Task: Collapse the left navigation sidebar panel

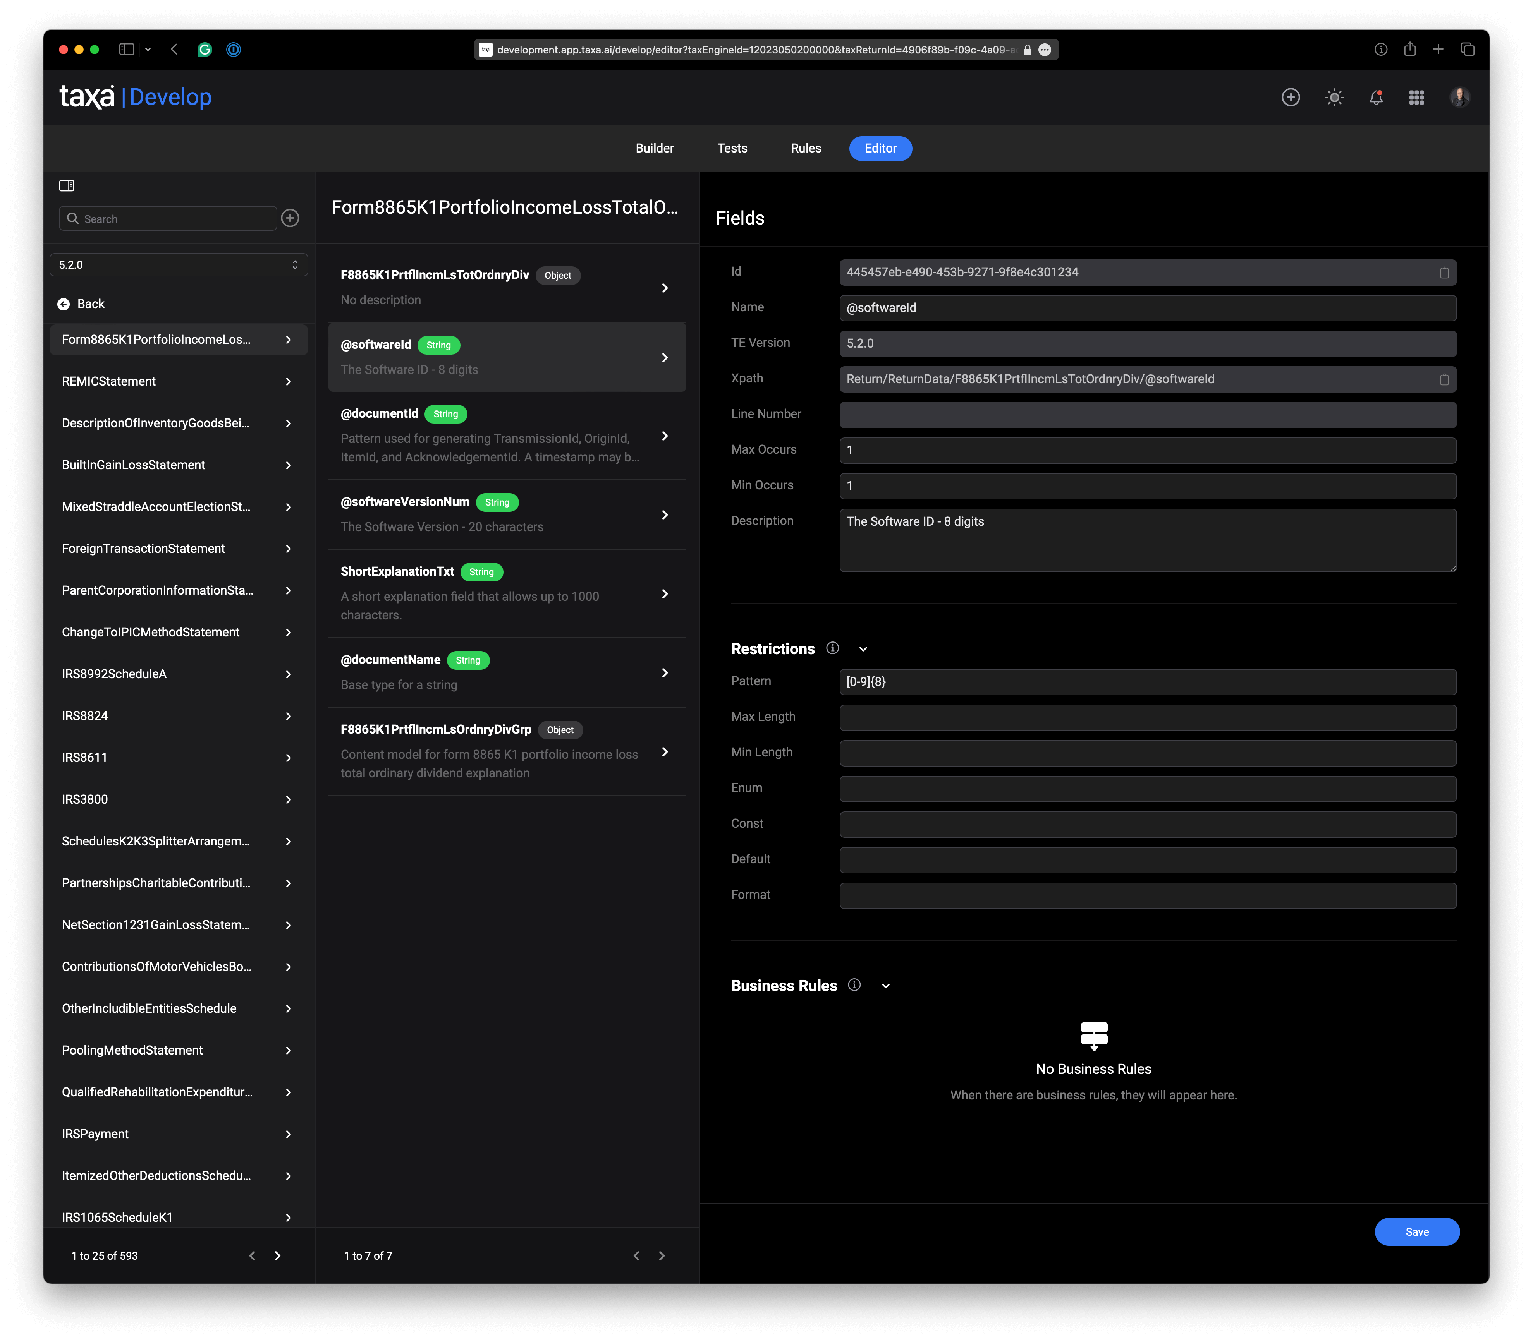Action: tap(67, 185)
